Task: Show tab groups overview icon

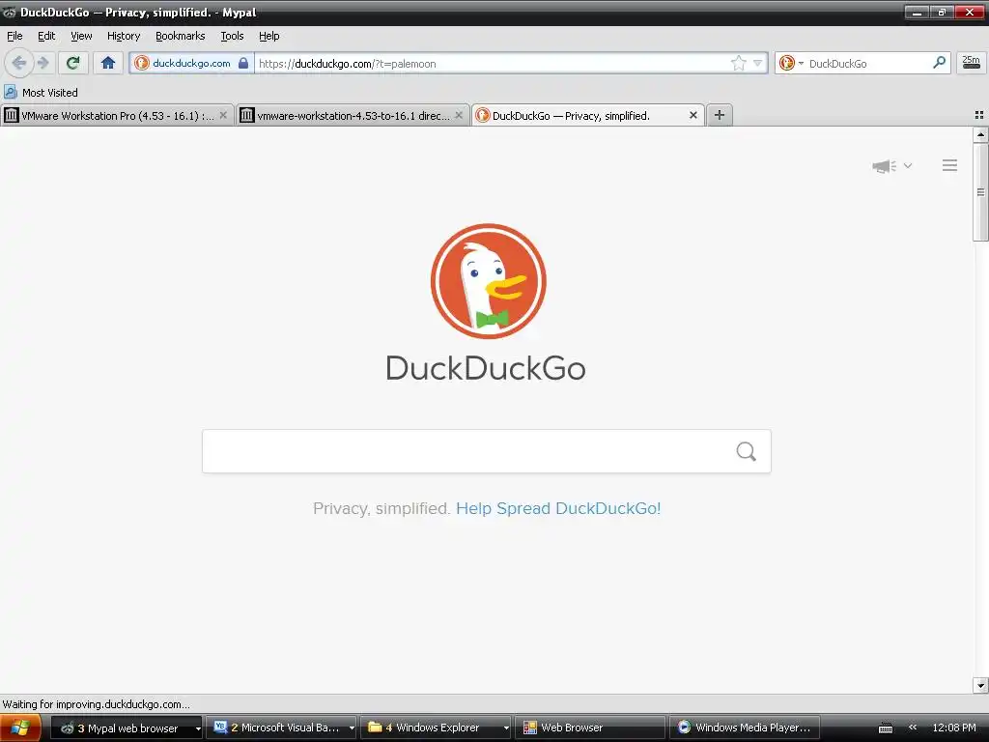Action: tap(979, 115)
